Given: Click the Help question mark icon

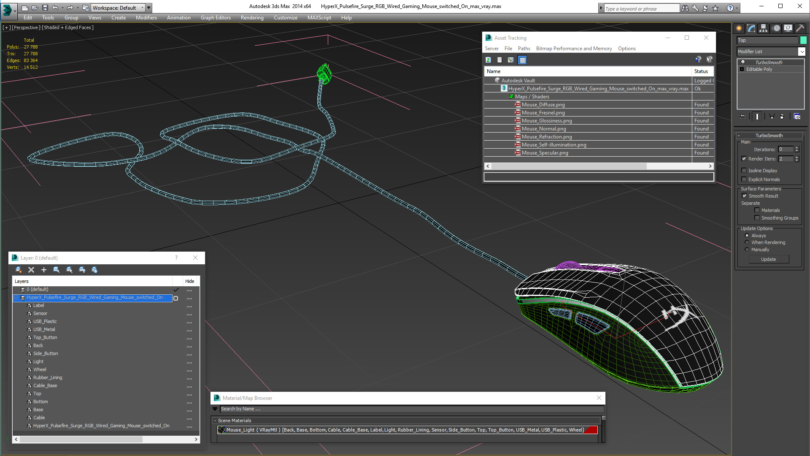Looking at the screenshot, I should point(730,8).
